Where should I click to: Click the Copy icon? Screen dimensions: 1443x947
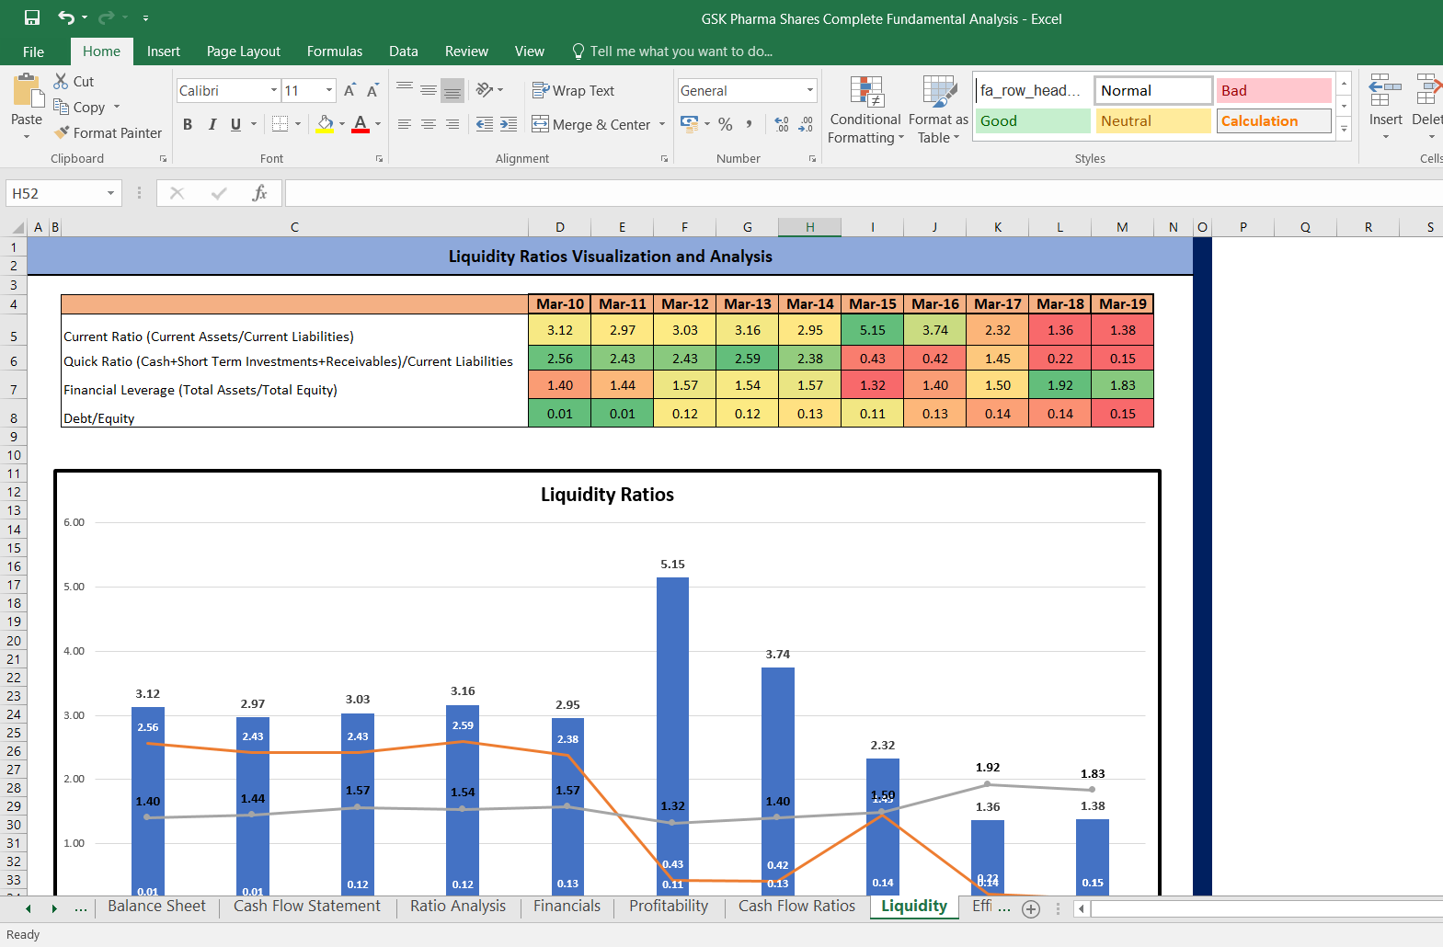tap(61, 107)
